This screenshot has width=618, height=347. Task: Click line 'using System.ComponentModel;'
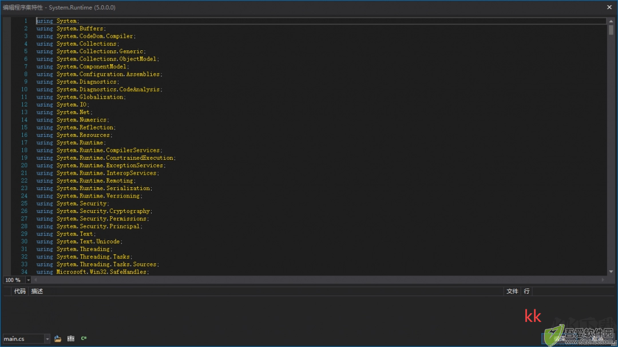pyautogui.click(x=83, y=66)
